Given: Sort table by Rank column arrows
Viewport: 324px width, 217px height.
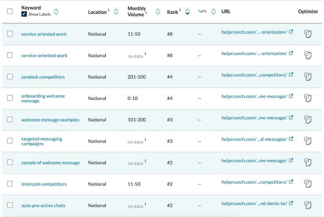Looking at the screenshot, I should [188, 12].
